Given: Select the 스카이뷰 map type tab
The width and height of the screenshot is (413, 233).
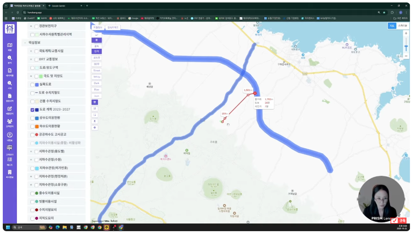Looking at the screenshot, I should coord(402,26).
